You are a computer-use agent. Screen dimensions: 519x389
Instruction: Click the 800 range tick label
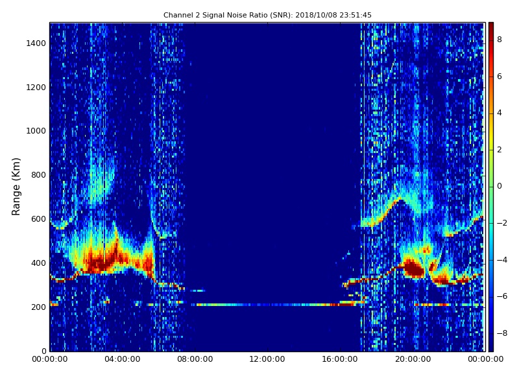click(x=38, y=174)
